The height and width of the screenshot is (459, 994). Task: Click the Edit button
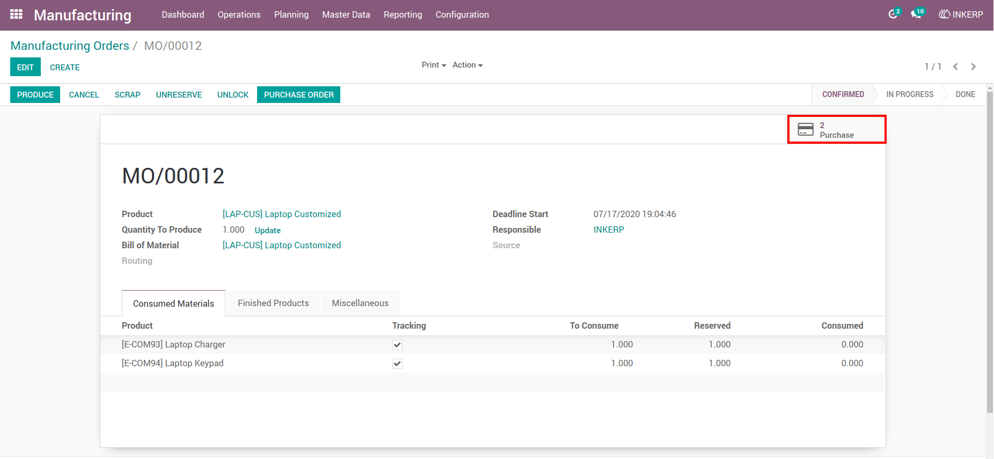click(x=25, y=67)
